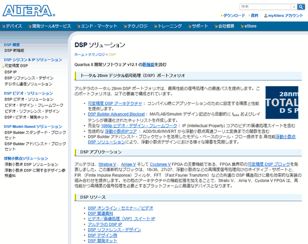Open the search box dropdown arrow
This screenshot has height=244, width=308.
click(x=294, y=7)
